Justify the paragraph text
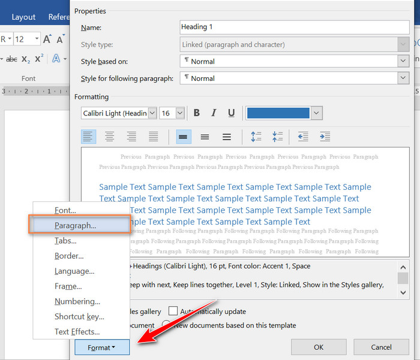The height and width of the screenshot is (360, 420). pos(154,137)
